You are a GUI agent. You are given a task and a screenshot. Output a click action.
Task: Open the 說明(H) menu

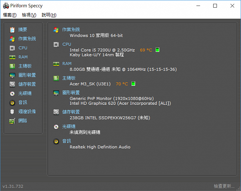pyautogui.click(x=49, y=15)
